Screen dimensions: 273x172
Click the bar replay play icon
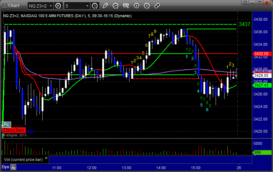[136, 6]
